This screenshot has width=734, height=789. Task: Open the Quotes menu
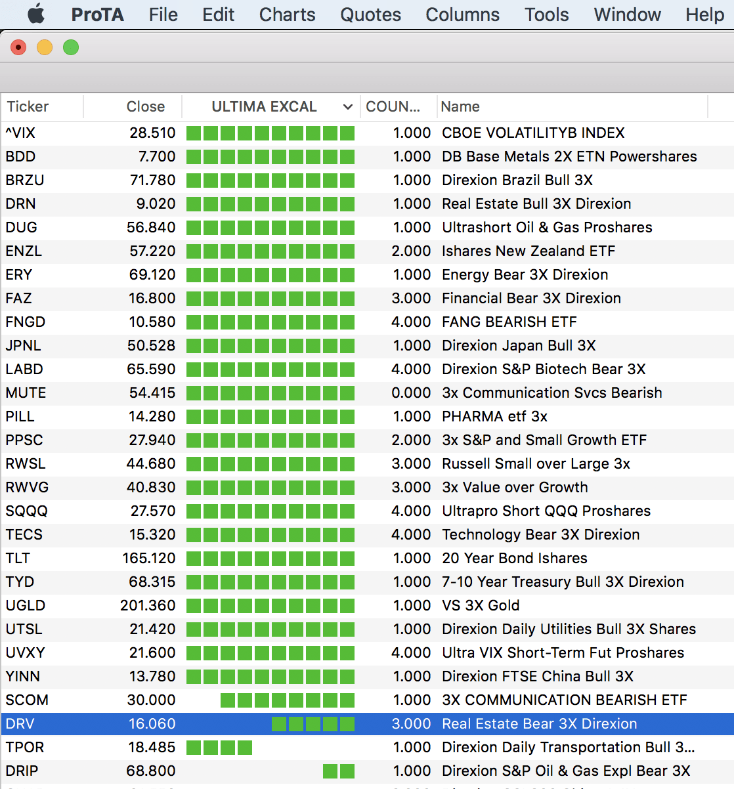point(370,14)
